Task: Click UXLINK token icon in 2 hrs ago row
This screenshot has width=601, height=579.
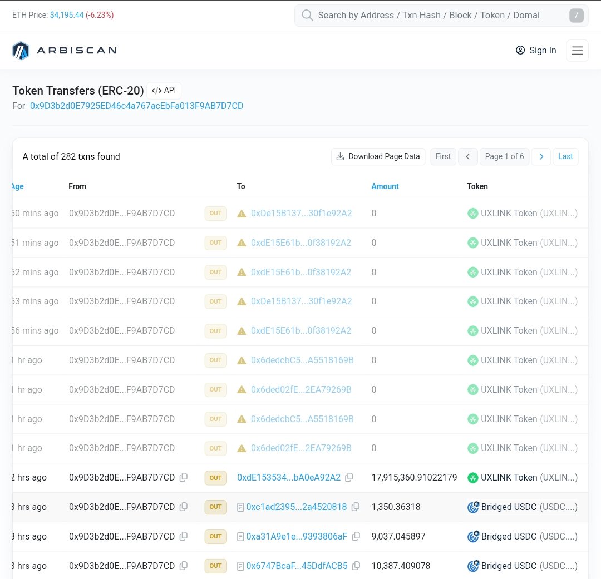Action: click(x=472, y=478)
